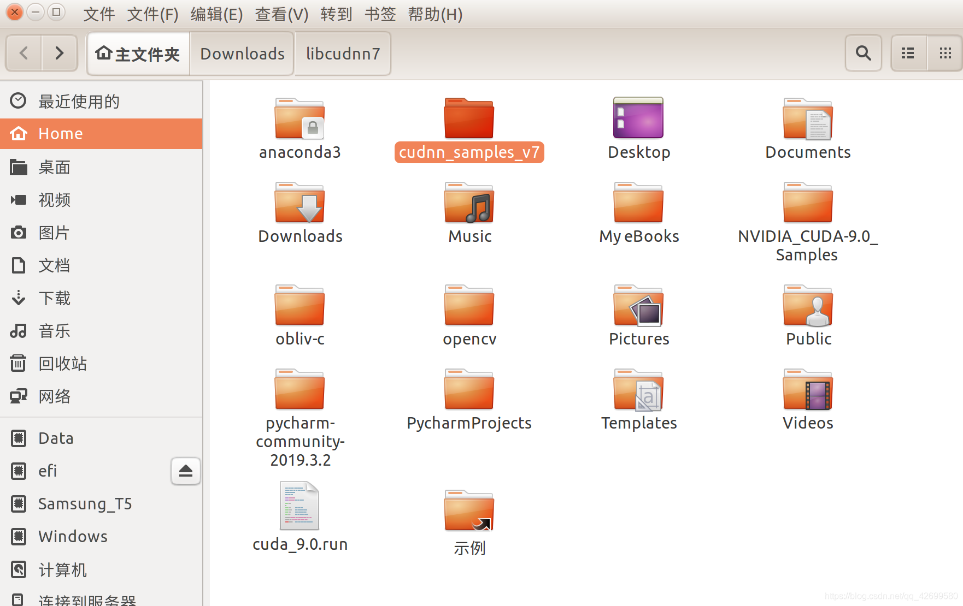Close the file manager window
The width and height of the screenshot is (963, 606).
click(15, 11)
